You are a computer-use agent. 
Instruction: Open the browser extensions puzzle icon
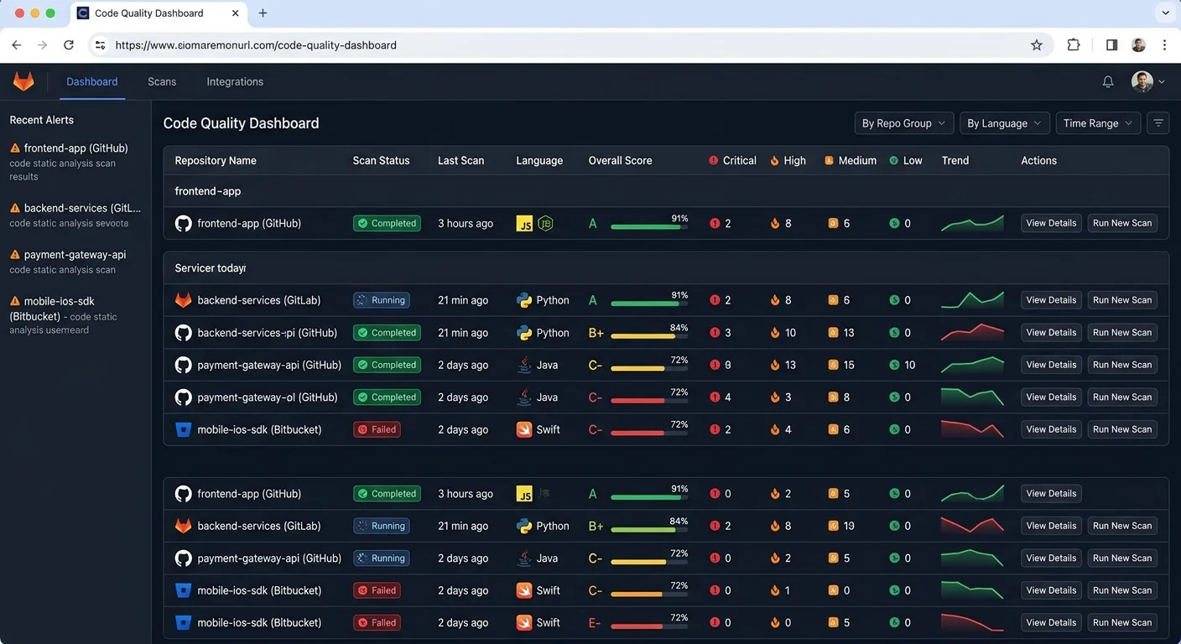pyautogui.click(x=1074, y=45)
